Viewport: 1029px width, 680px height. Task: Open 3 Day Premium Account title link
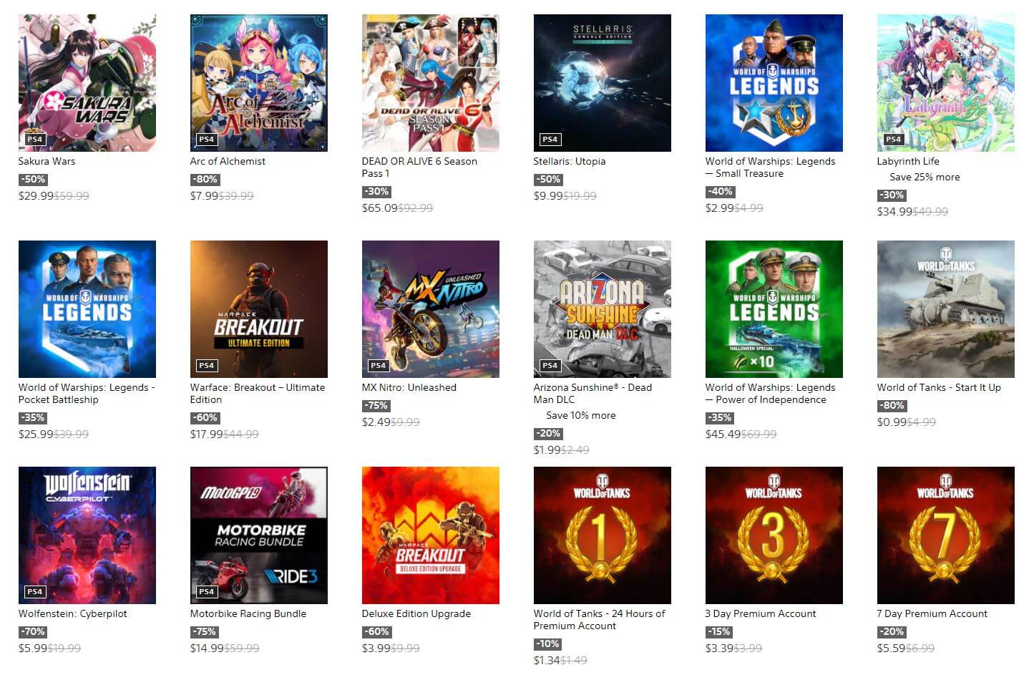tap(761, 613)
